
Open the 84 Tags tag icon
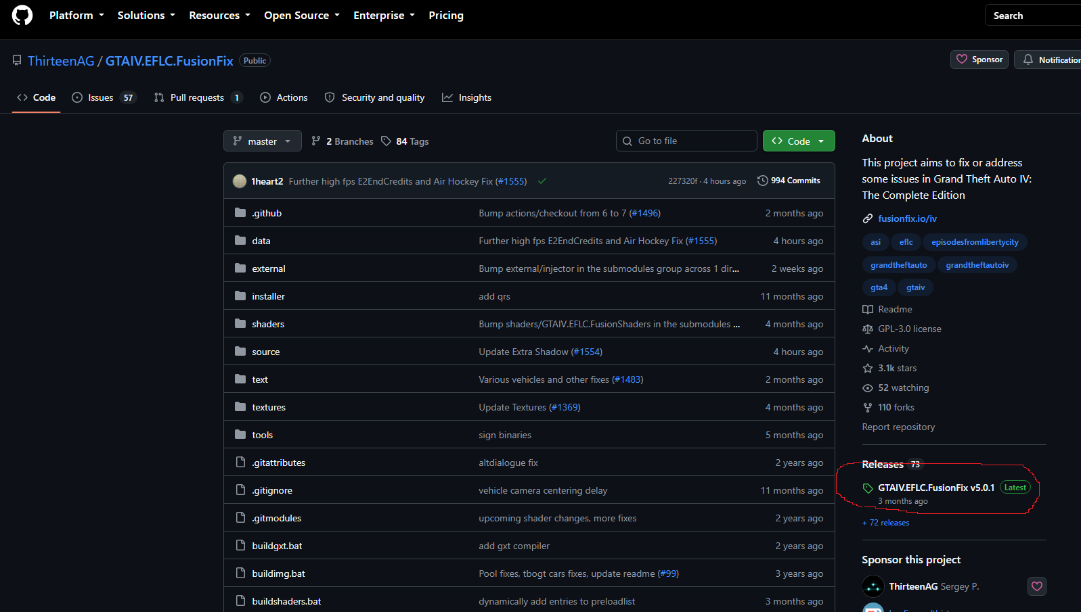(386, 141)
